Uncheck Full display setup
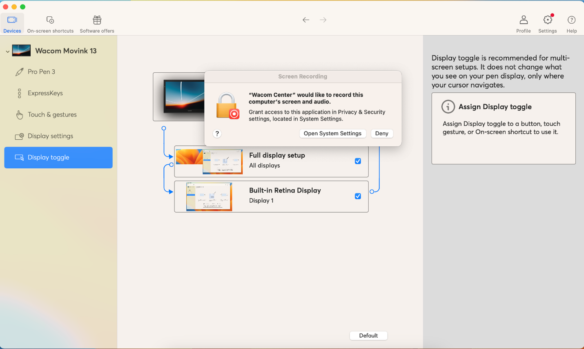The width and height of the screenshot is (584, 349). tap(358, 161)
